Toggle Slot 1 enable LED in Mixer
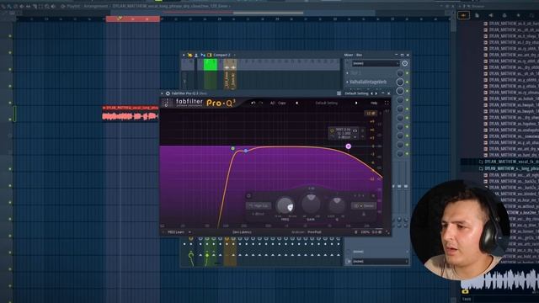539x303 pixels. point(407,73)
